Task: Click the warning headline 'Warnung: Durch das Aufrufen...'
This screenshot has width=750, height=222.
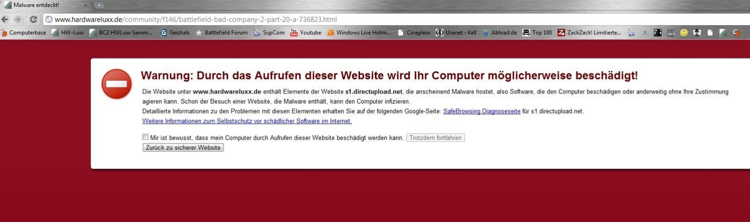Action: 389,76
